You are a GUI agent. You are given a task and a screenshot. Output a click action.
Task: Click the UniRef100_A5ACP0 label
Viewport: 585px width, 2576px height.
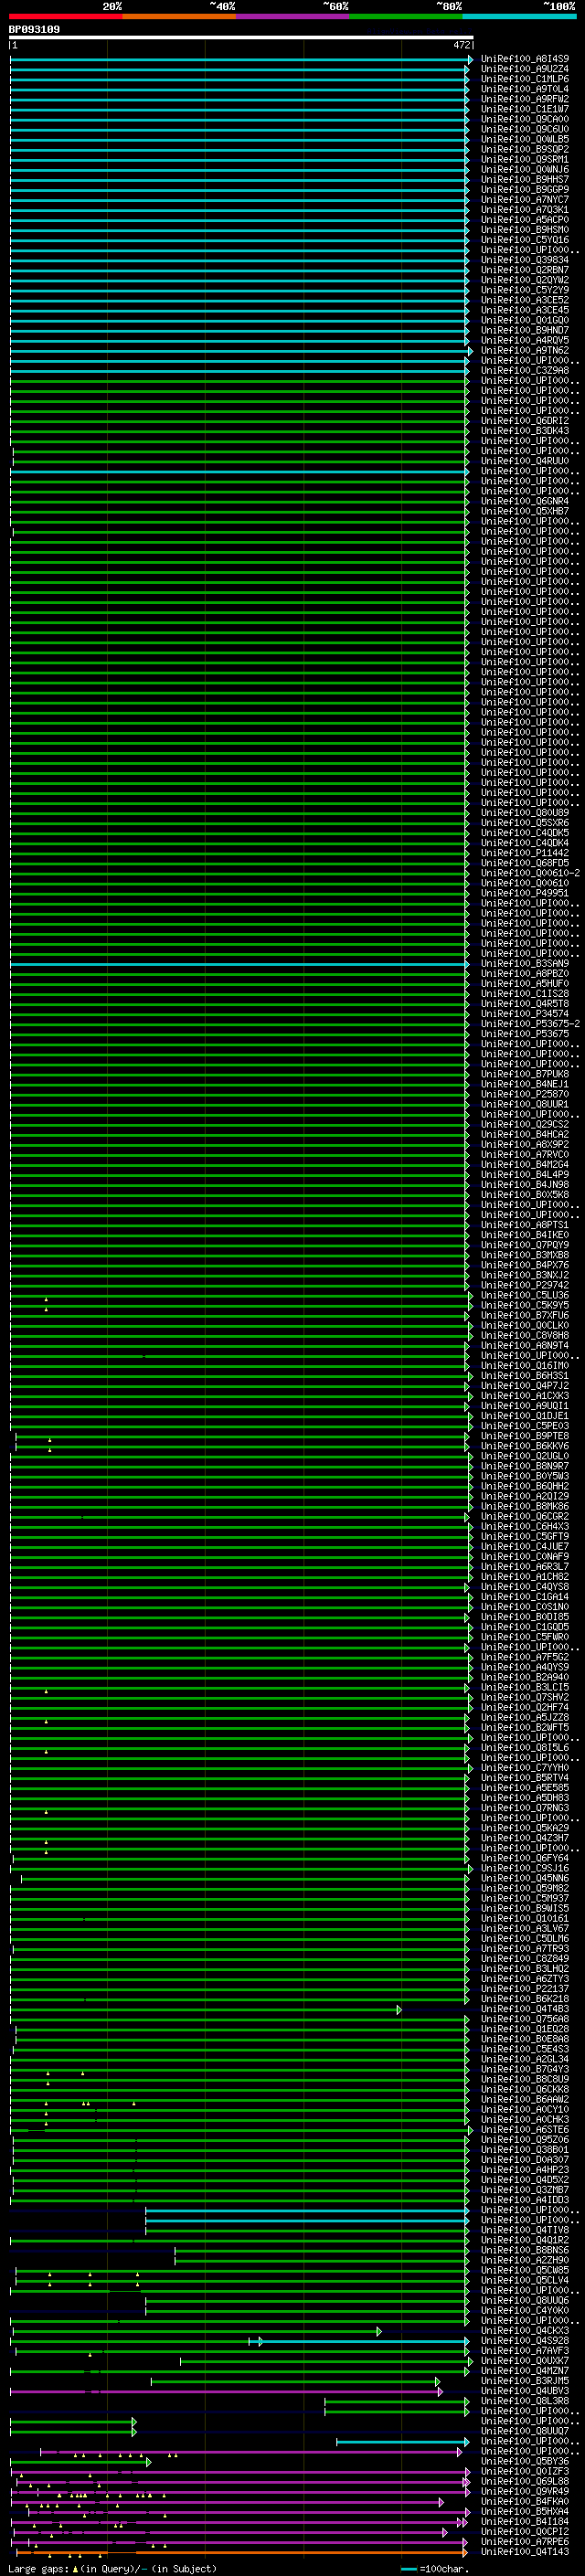tap(525, 220)
